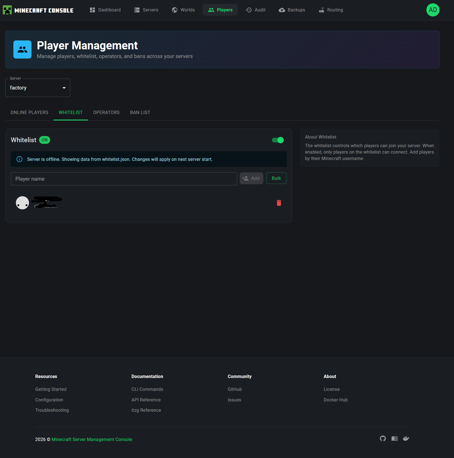Select Players in top navigation
The width and height of the screenshot is (454, 458).
tap(220, 10)
